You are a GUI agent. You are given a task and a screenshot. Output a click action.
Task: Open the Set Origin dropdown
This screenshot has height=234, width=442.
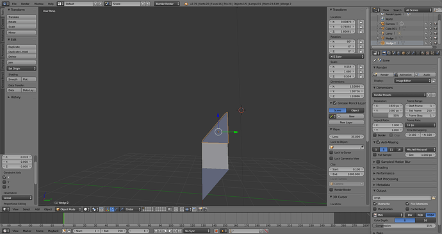[22, 69]
